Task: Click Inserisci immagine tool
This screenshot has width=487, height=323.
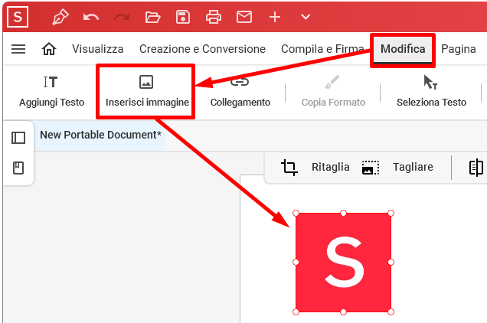Action: (x=147, y=92)
